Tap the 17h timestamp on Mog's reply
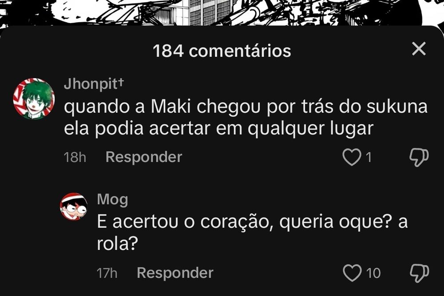Screen dimensions: 444x296 (x=107, y=273)
